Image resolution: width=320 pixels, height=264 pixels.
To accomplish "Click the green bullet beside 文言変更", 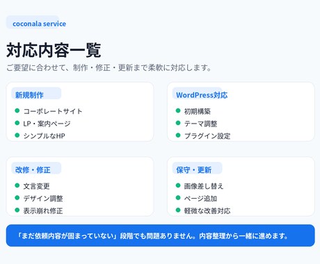I will click(17, 185).
